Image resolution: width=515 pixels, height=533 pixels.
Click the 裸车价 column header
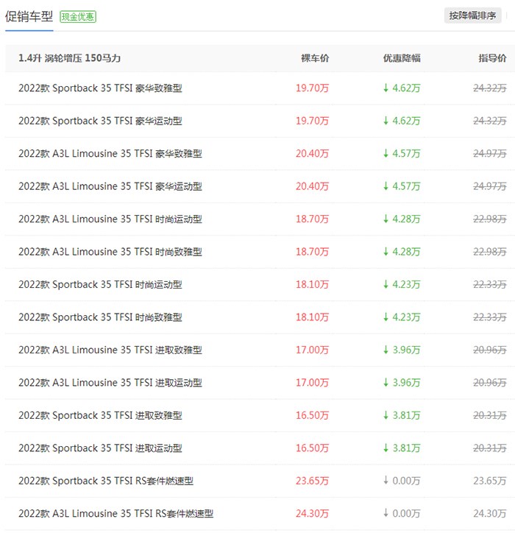tap(315, 58)
